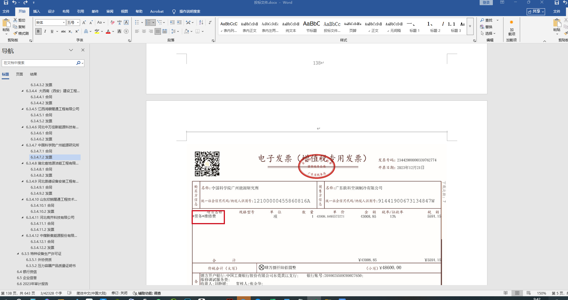Open the 设计 (Design) ribbon tab

pos(51,11)
